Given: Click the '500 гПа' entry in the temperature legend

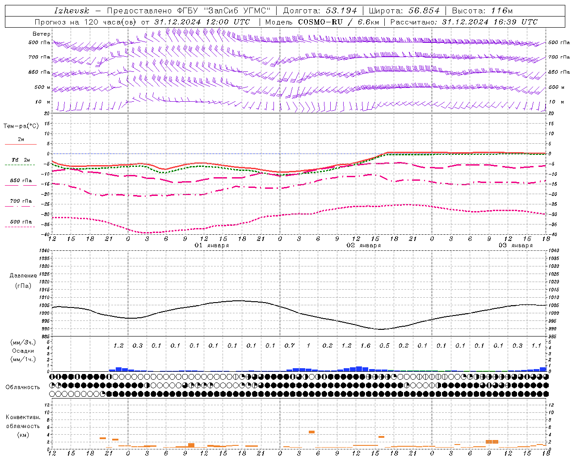Looking at the screenshot, I should (21, 222).
